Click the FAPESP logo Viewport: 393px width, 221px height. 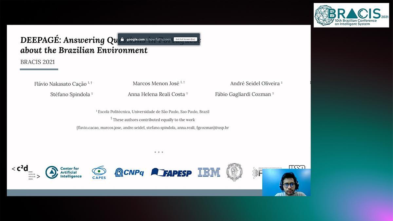click(171, 172)
